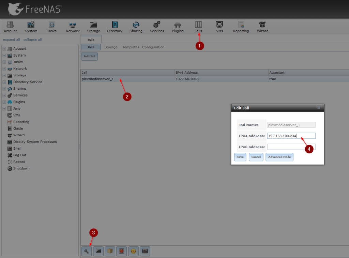This screenshot has height=258, width=349.
Task: Restart the jail with the orange restart icon
Action: (133, 251)
